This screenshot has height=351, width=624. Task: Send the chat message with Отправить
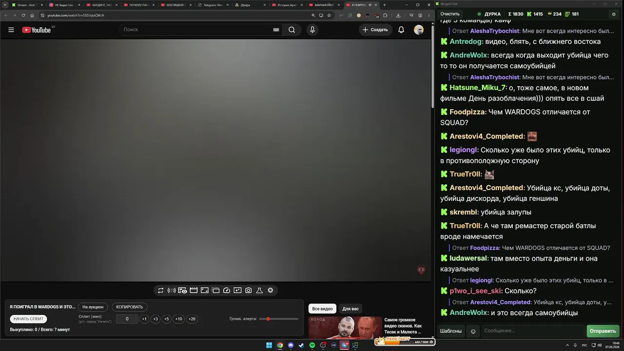pos(603,331)
